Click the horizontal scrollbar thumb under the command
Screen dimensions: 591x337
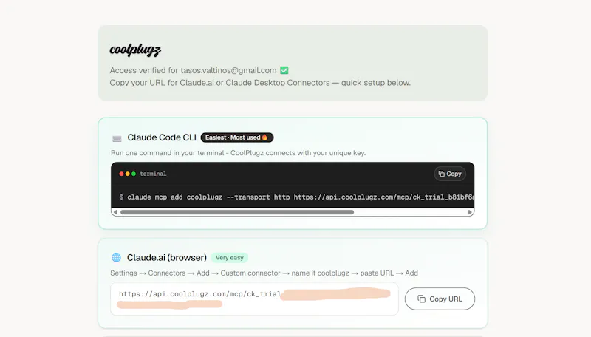(237, 212)
